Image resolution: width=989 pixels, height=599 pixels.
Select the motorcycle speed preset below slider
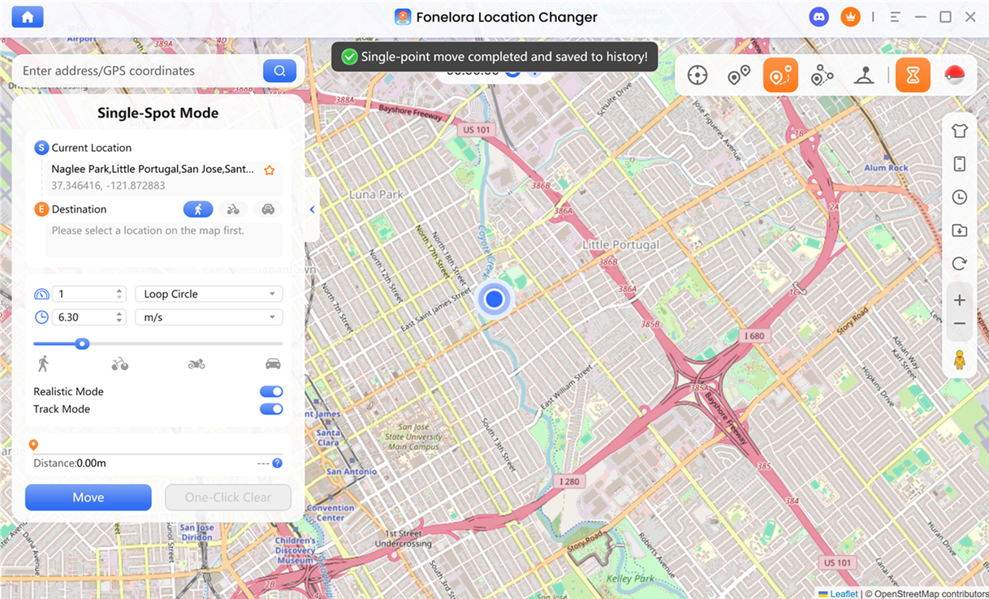(x=196, y=364)
